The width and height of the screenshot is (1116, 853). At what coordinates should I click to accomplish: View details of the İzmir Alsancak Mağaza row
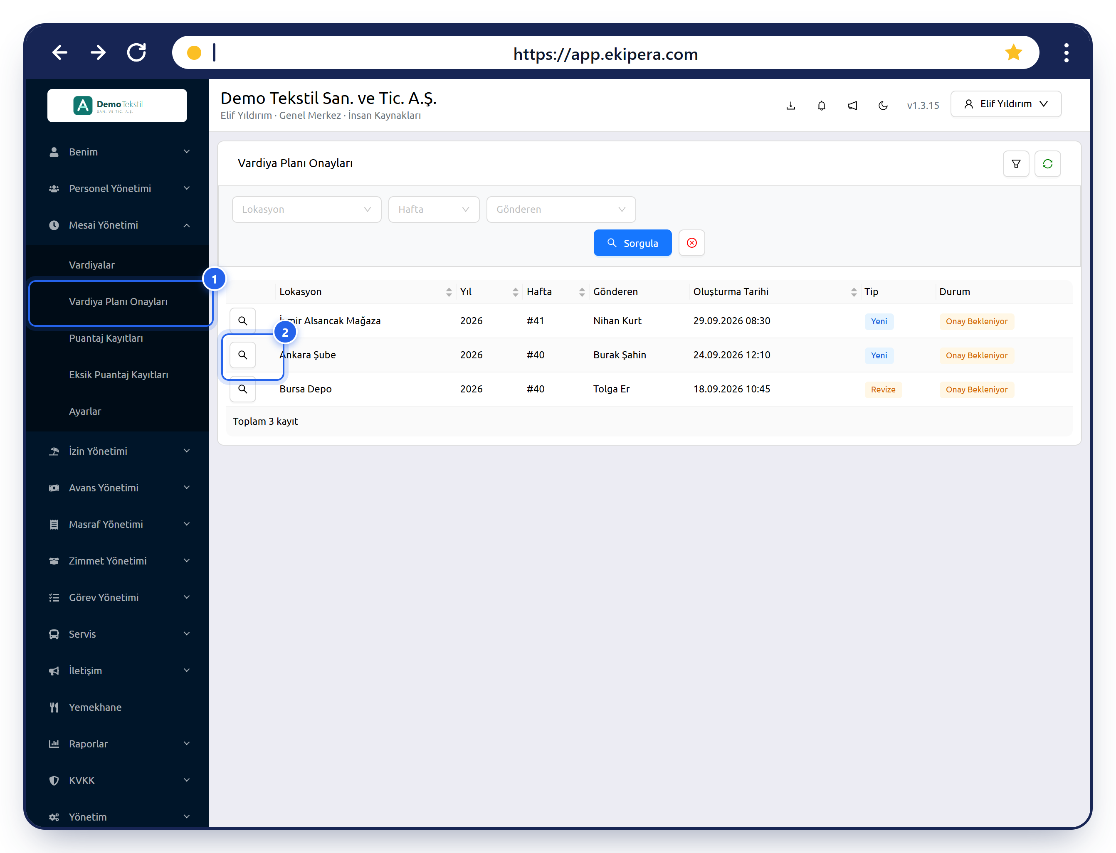(x=243, y=321)
